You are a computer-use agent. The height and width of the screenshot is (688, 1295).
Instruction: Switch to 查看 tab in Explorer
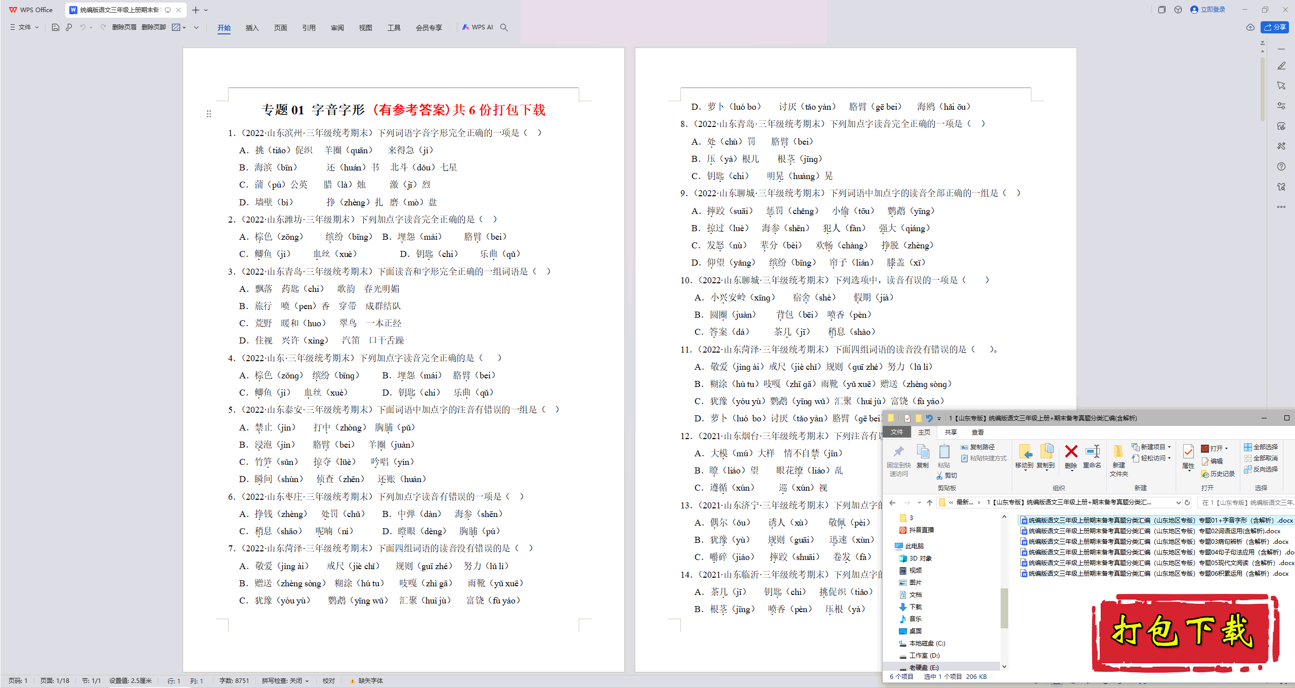(977, 432)
